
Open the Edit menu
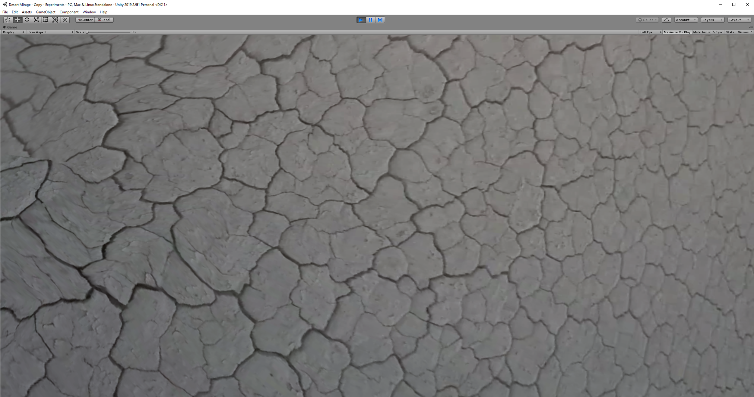pos(15,12)
